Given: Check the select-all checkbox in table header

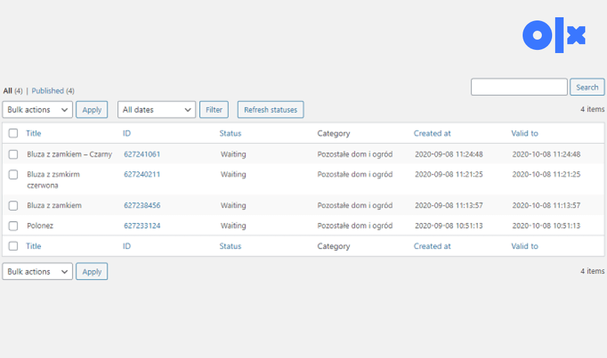Looking at the screenshot, I should [x=13, y=134].
